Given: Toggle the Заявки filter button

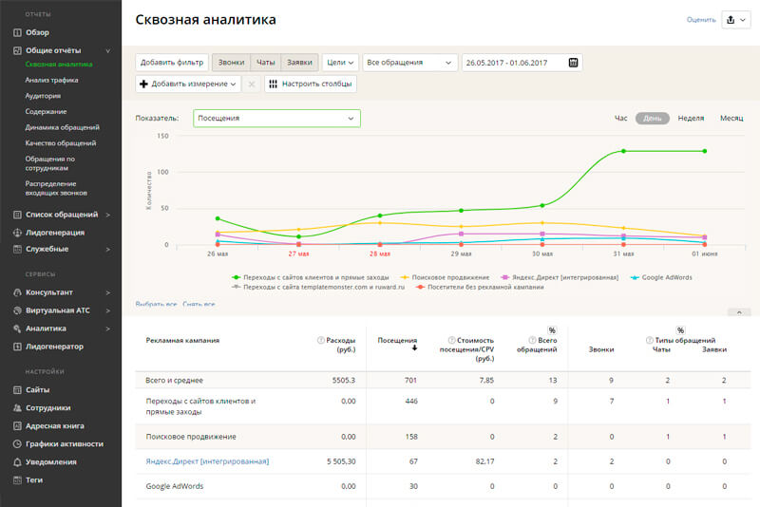Looking at the screenshot, I should (299, 63).
